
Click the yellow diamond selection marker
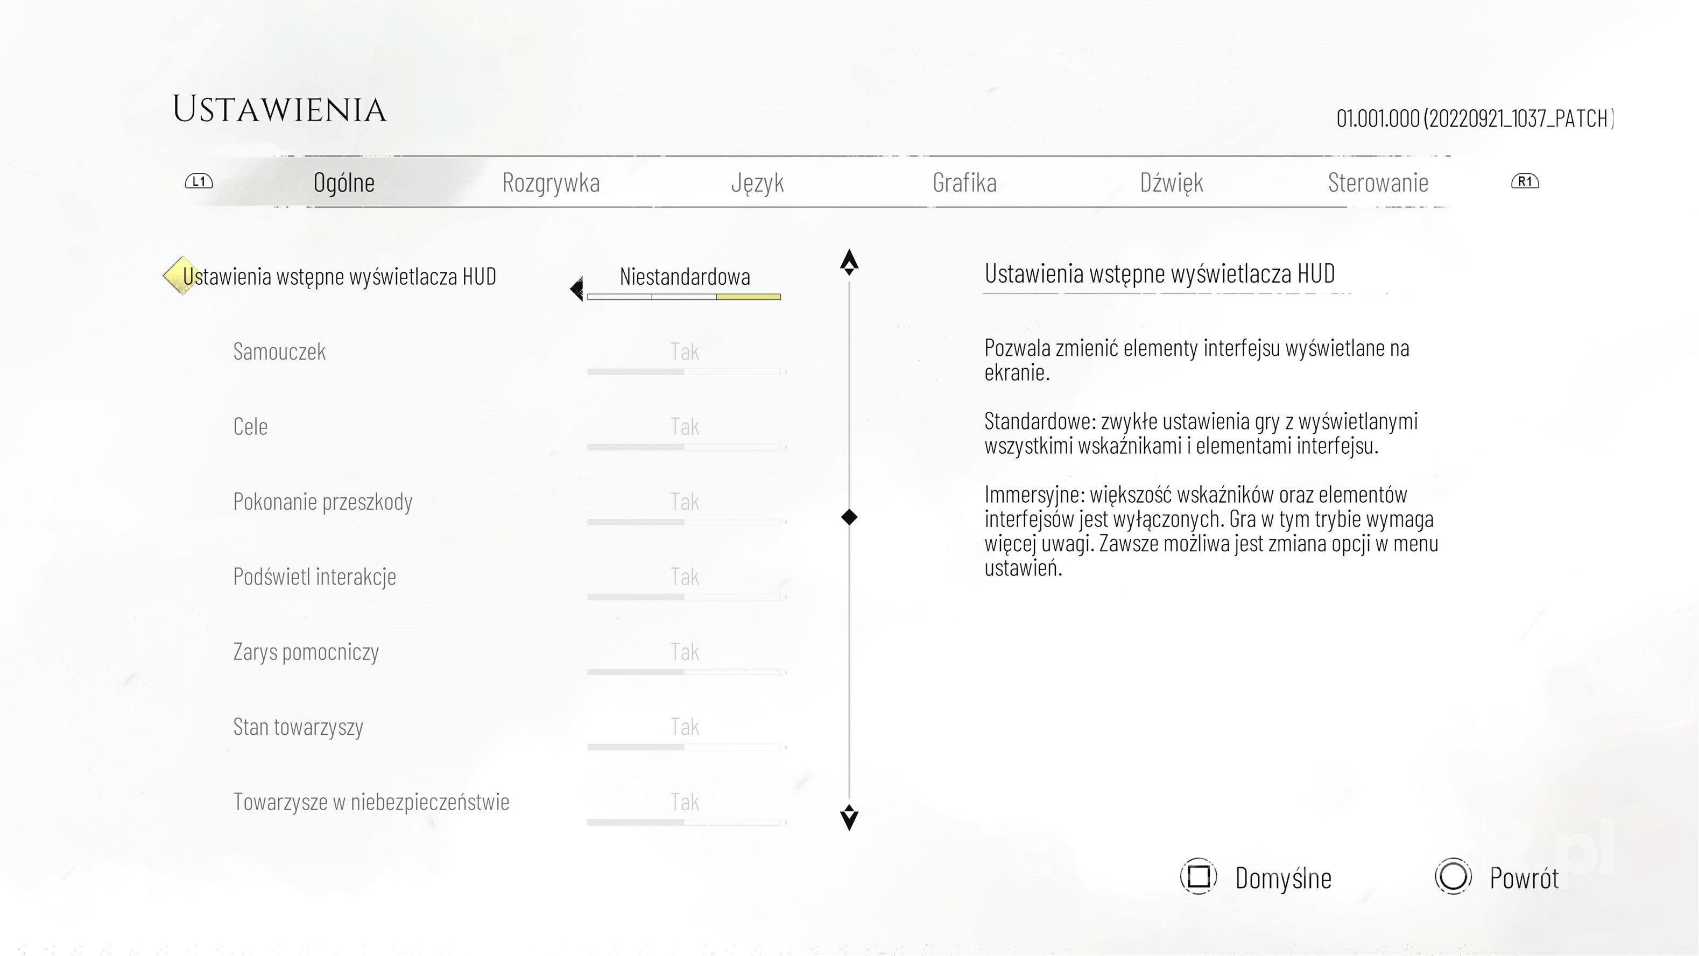coord(179,276)
